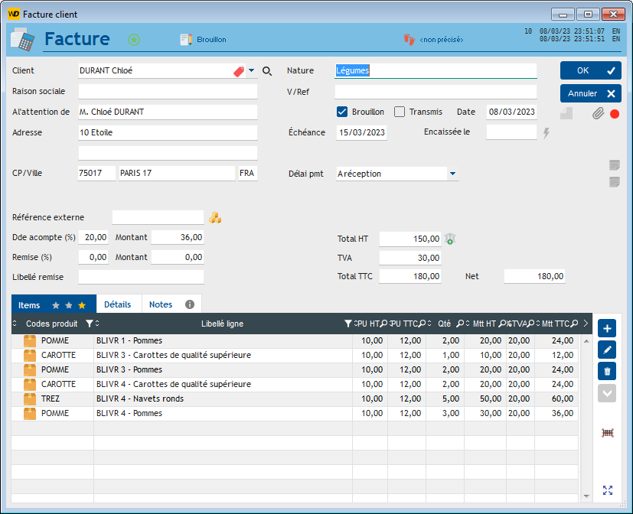This screenshot has height=514, width=633.
Task: Add a new item line with plus
Action: [608, 328]
